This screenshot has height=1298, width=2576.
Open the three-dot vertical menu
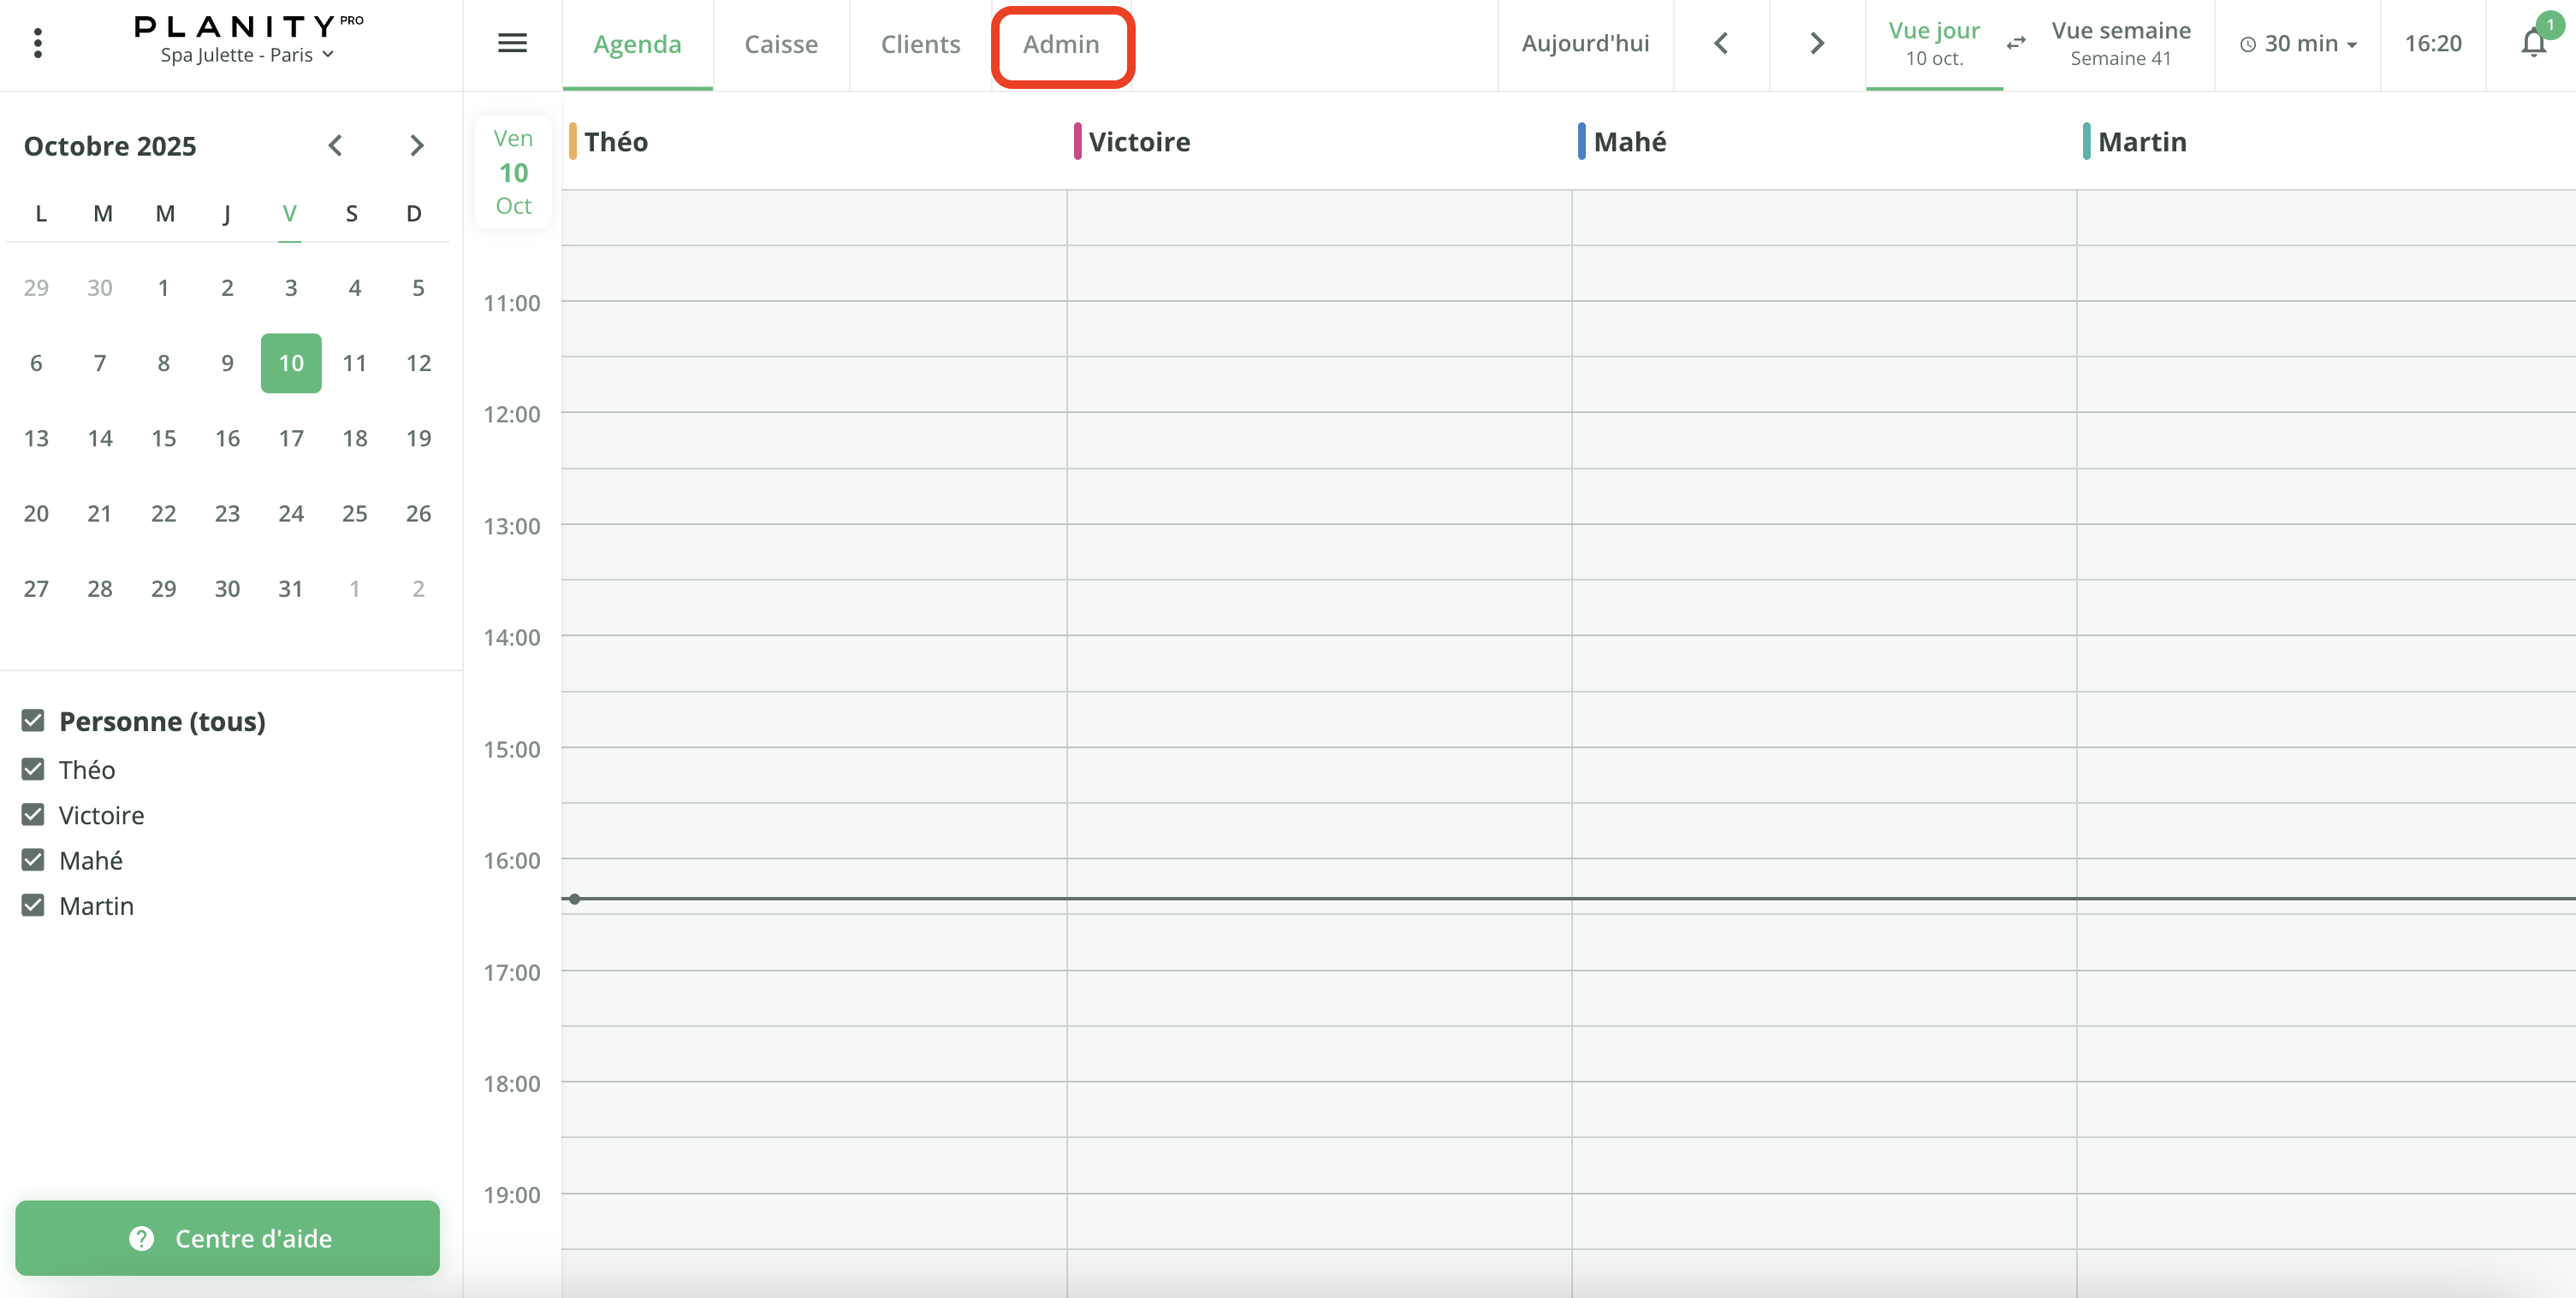[x=38, y=43]
